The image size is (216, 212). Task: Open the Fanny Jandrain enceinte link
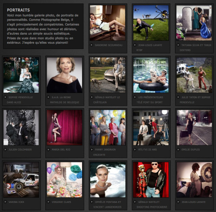(x=105, y=152)
